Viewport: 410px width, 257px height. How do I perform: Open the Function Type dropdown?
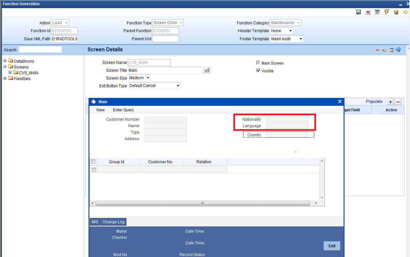click(x=168, y=23)
